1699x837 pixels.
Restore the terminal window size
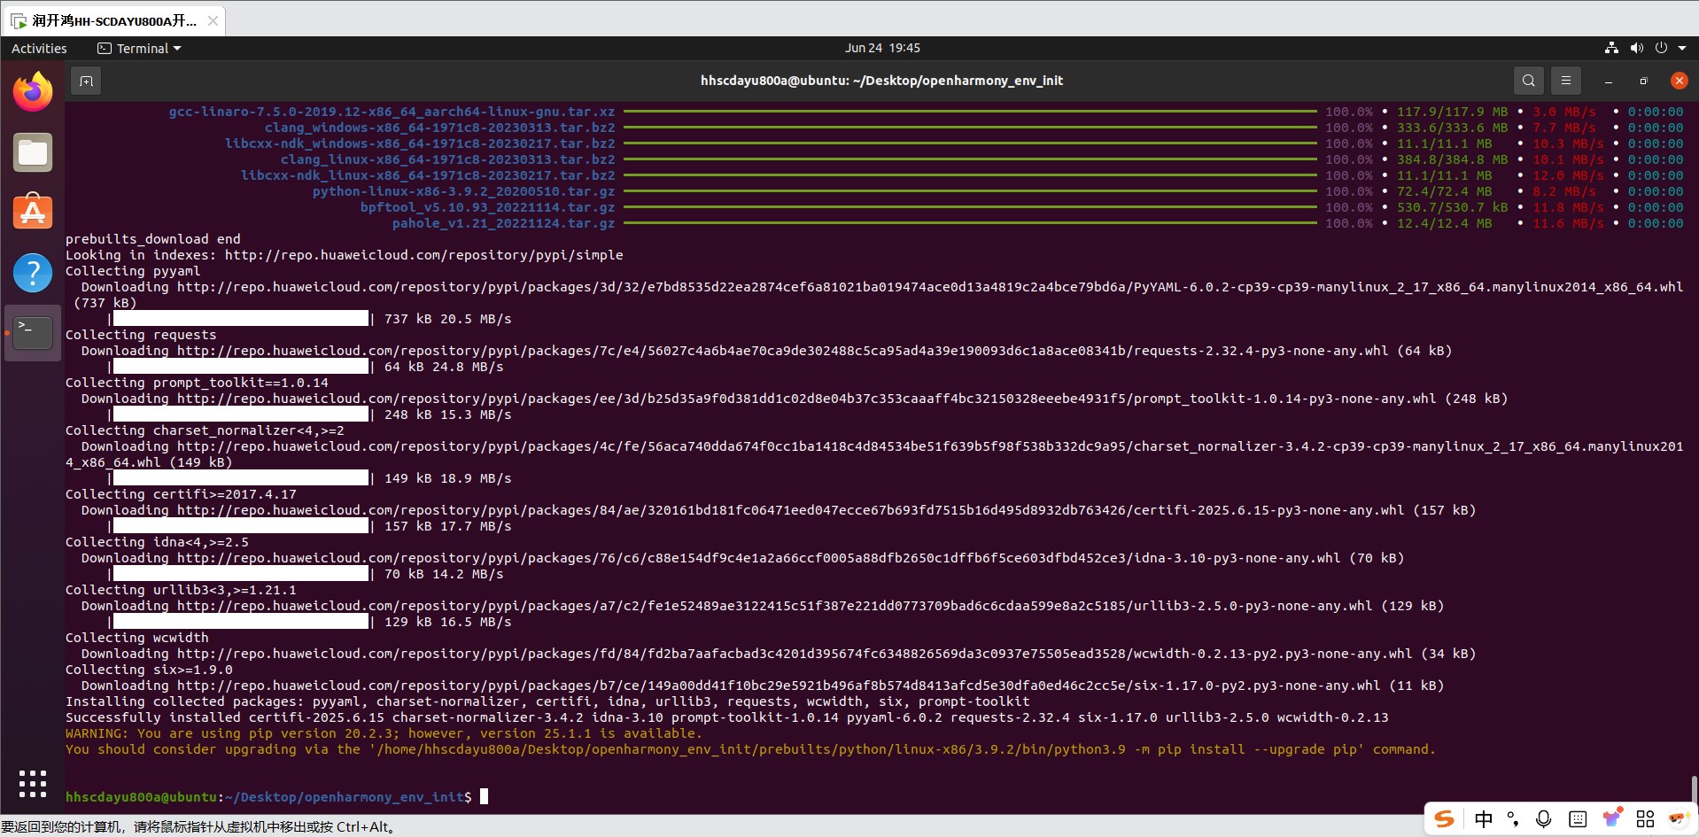tap(1643, 81)
